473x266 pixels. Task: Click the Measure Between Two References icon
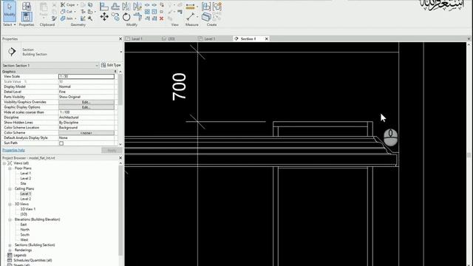click(x=191, y=16)
